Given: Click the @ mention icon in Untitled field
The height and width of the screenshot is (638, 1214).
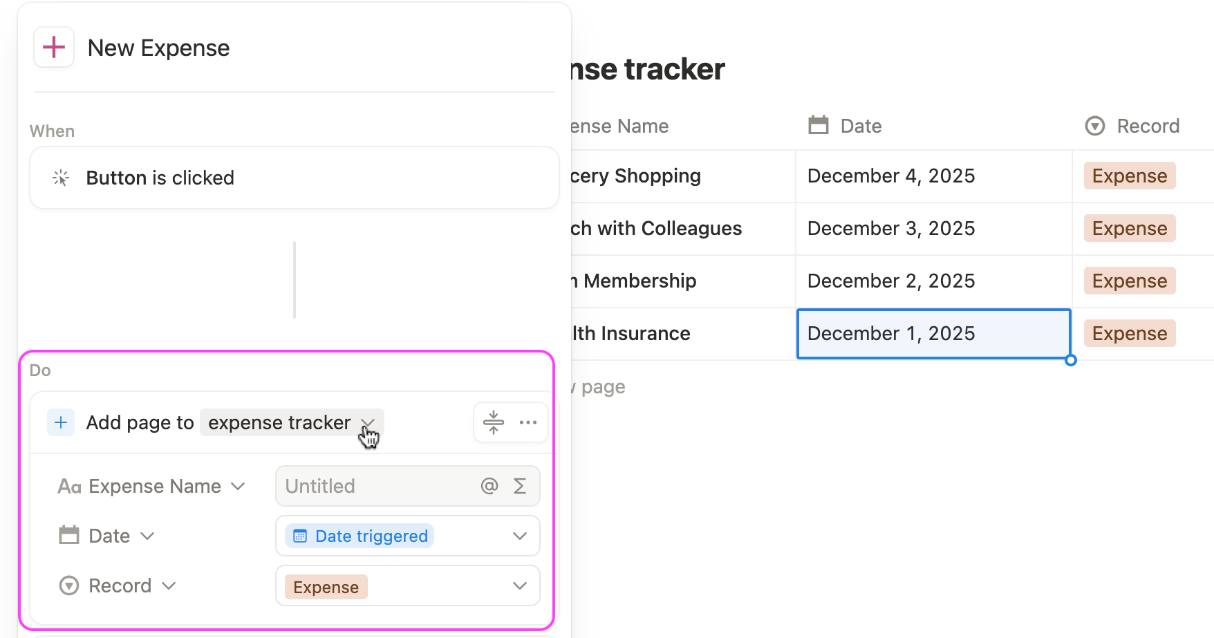Looking at the screenshot, I should pos(489,486).
